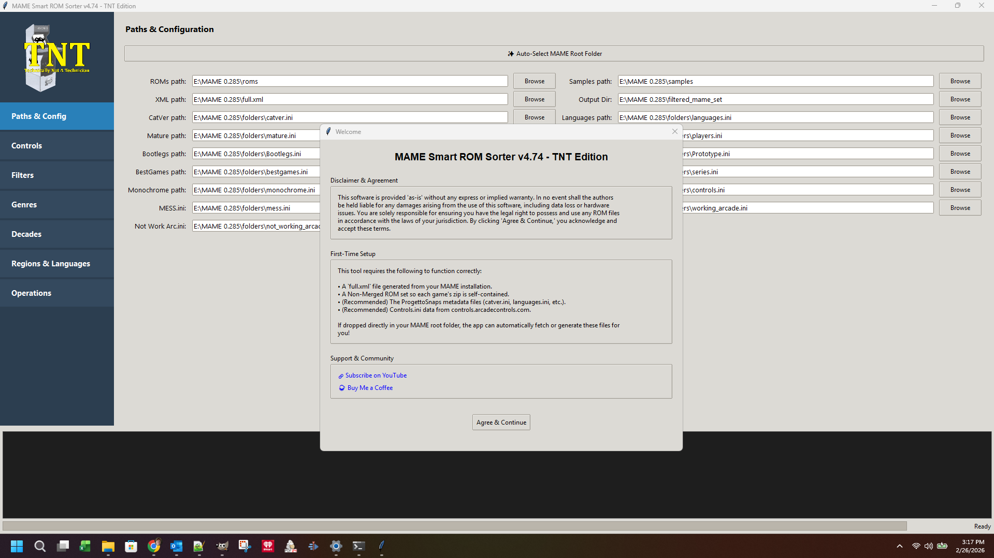Show hidden system tray icons
994x558 pixels.
pos(900,546)
